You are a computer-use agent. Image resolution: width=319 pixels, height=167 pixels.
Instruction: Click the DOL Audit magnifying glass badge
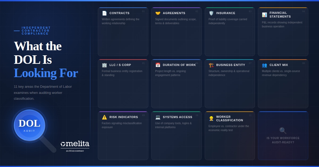(x=30, y=125)
